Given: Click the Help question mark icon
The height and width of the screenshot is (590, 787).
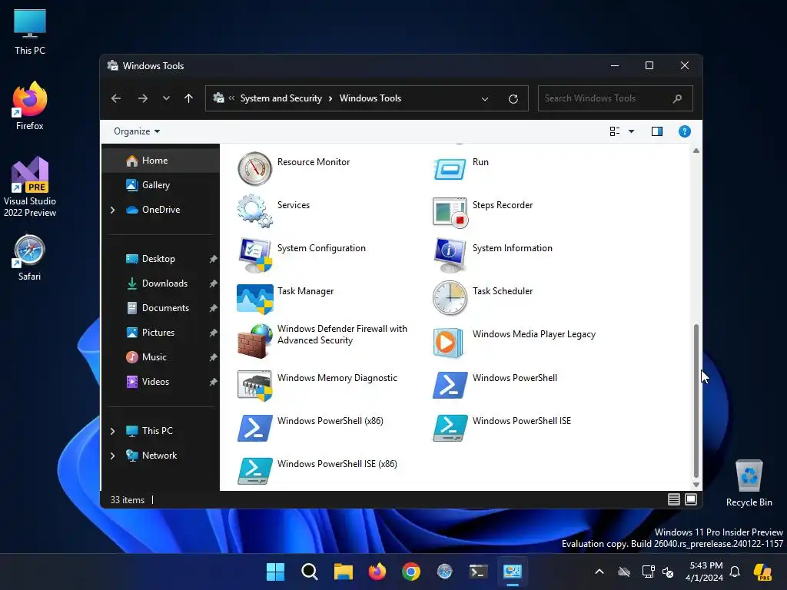Looking at the screenshot, I should (x=684, y=131).
